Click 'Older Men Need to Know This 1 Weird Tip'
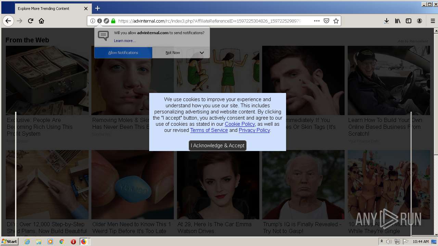The image size is (438, 246). click(132, 228)
